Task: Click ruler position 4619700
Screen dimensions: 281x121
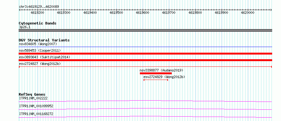Action: [x=169, y=13]
